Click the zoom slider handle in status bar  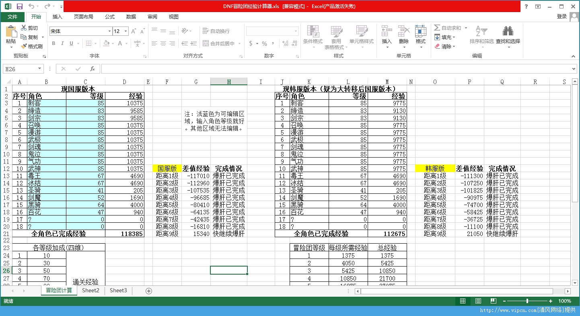pyautogui.click(x=527, y=301)
